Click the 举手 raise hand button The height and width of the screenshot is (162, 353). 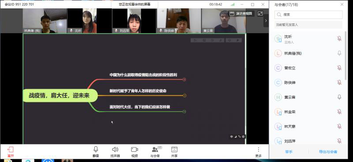289,152
